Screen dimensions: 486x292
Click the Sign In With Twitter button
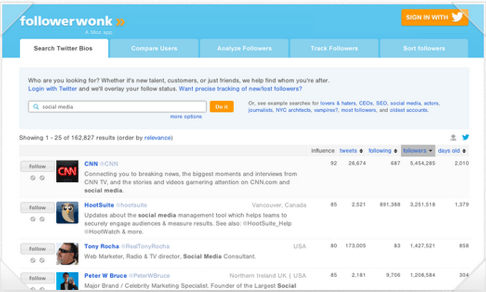pyautogui.click(x=434, y=17)
